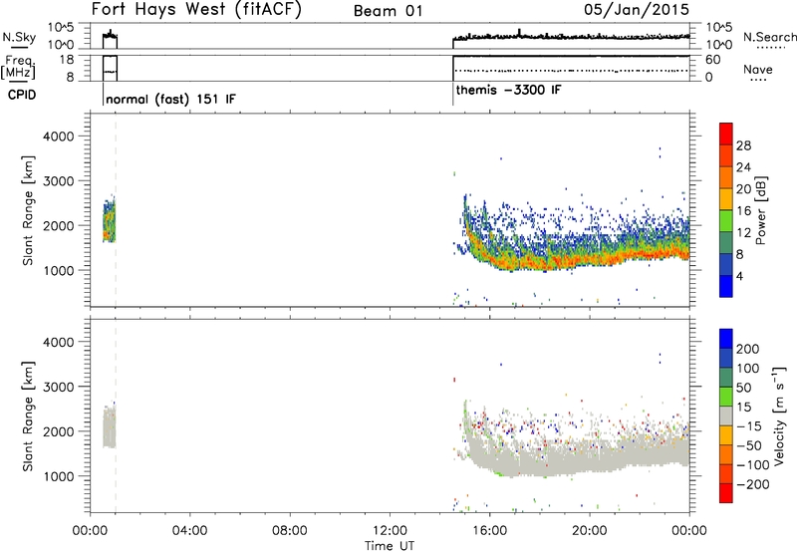The height and width of the screenshot is (552, 797).
Task: Click the 'N.Search' legend label
Action: click(769, 37)
